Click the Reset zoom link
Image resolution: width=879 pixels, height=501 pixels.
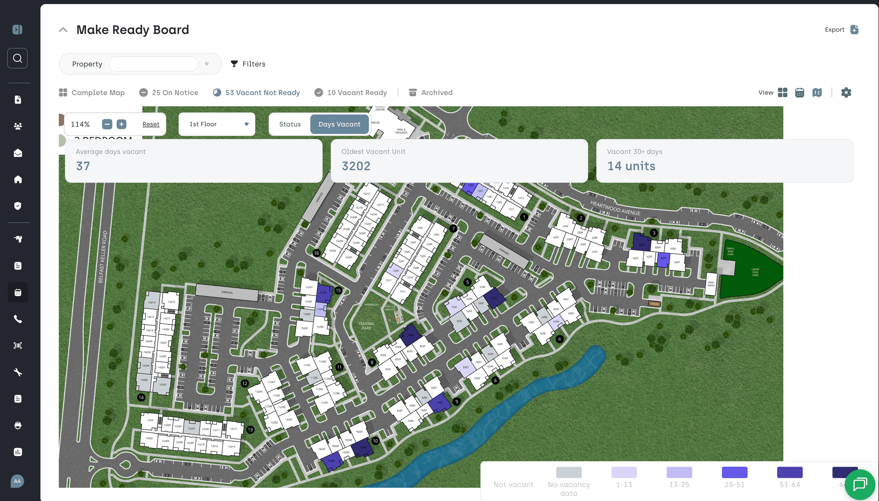click(151, 124)
